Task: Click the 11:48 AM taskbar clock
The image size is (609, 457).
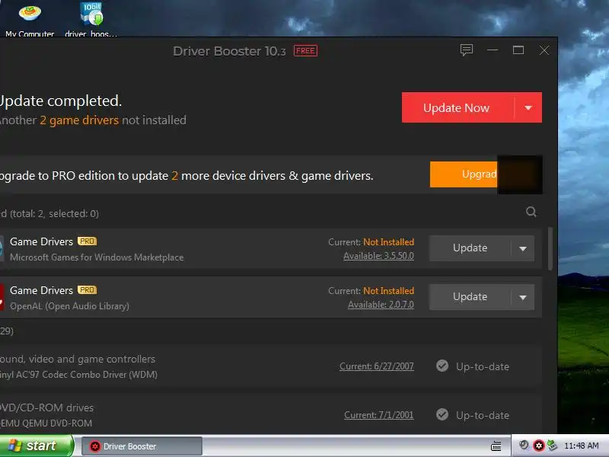Action: click(582, 446)
